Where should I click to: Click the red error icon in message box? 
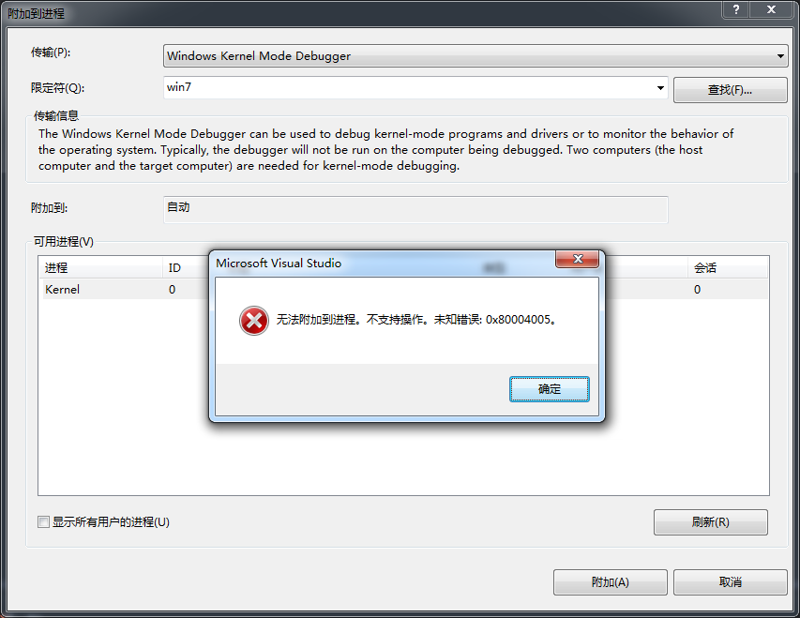(253, 321)
